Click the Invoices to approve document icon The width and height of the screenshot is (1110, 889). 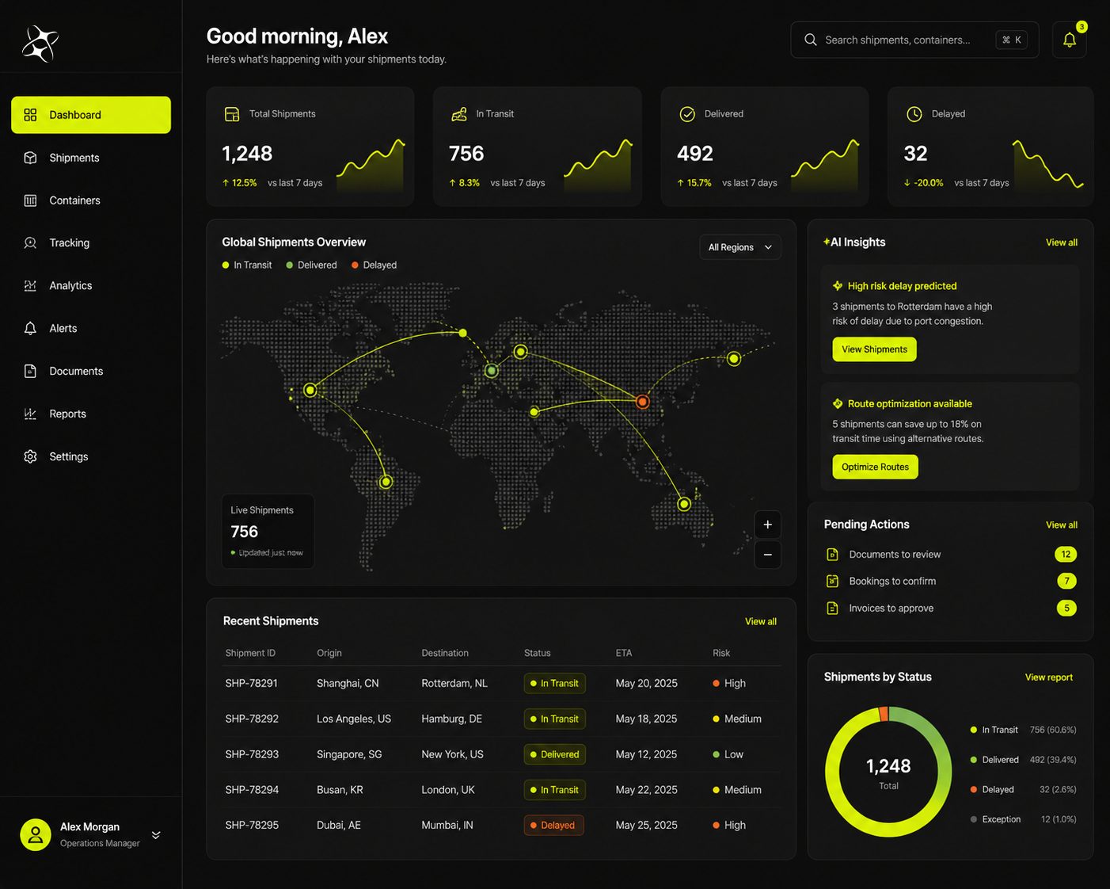pos(832,609)
